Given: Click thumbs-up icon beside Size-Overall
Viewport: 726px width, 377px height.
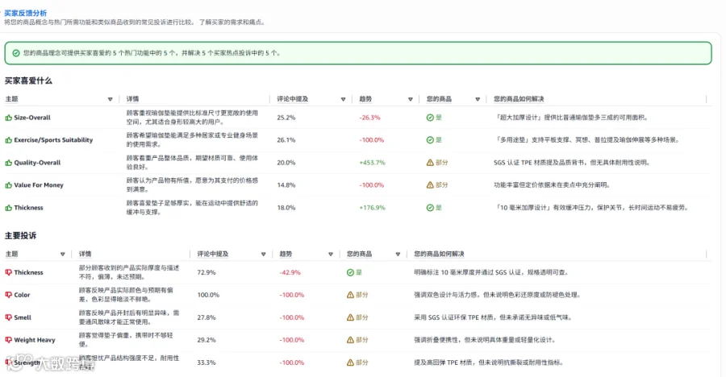Looking at the screenshot, I should 8,118.
